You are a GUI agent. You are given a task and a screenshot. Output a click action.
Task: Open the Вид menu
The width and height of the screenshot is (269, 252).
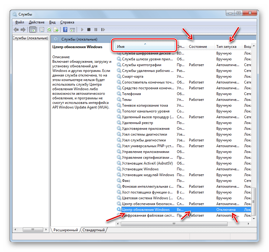point(52,22)
